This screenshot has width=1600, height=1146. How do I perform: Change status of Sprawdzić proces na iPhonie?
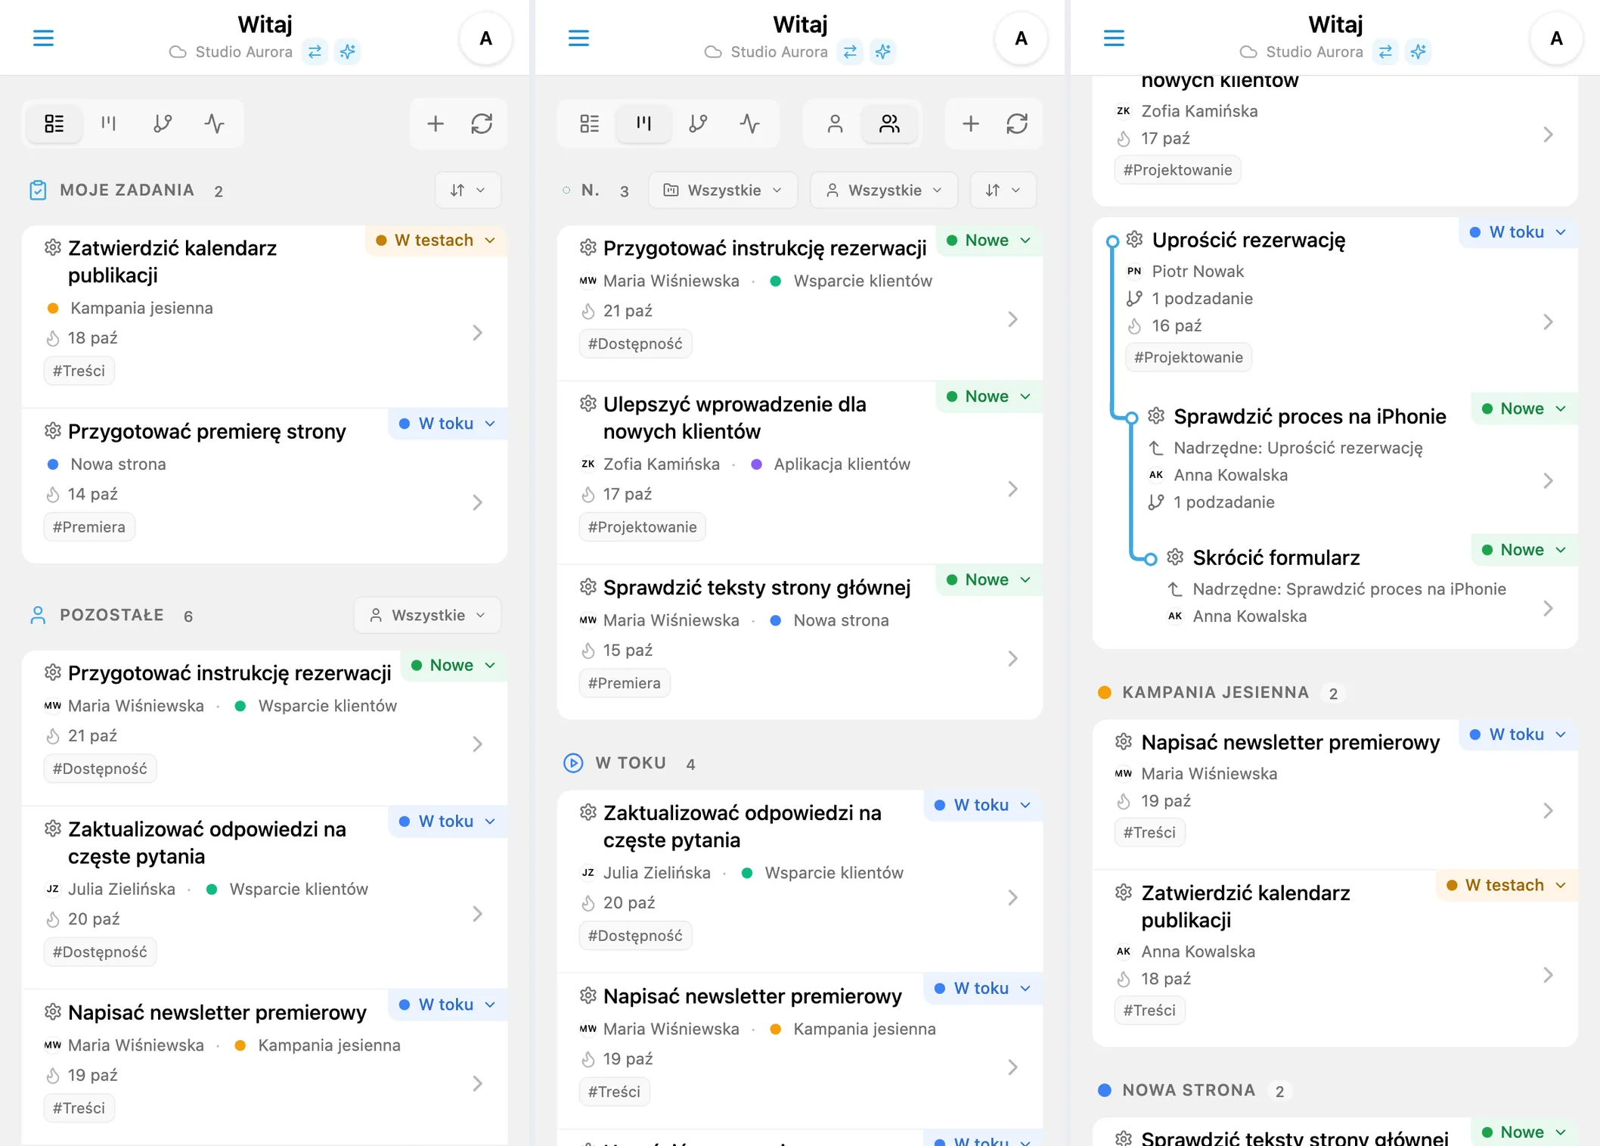click(1524, 408)
